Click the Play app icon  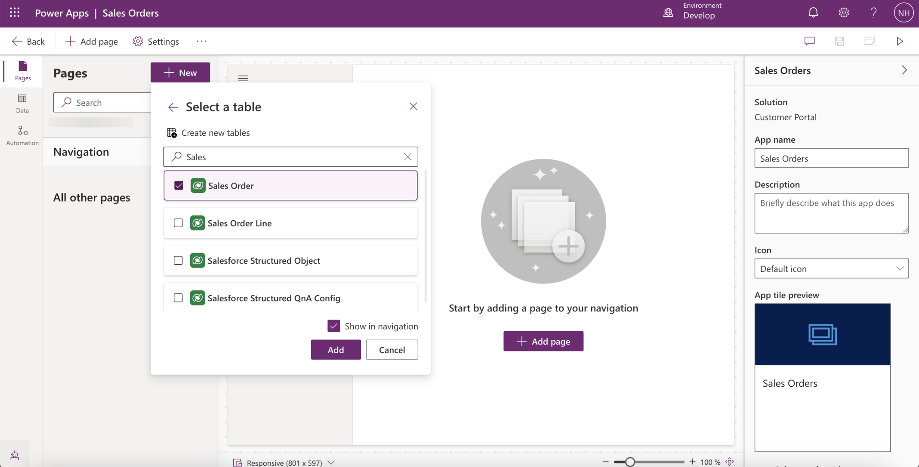click(900, 41)
